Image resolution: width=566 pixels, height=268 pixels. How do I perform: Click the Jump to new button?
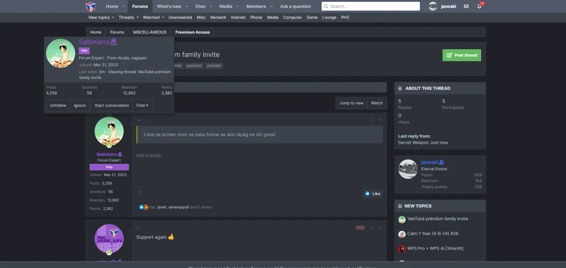coord(351,103)
